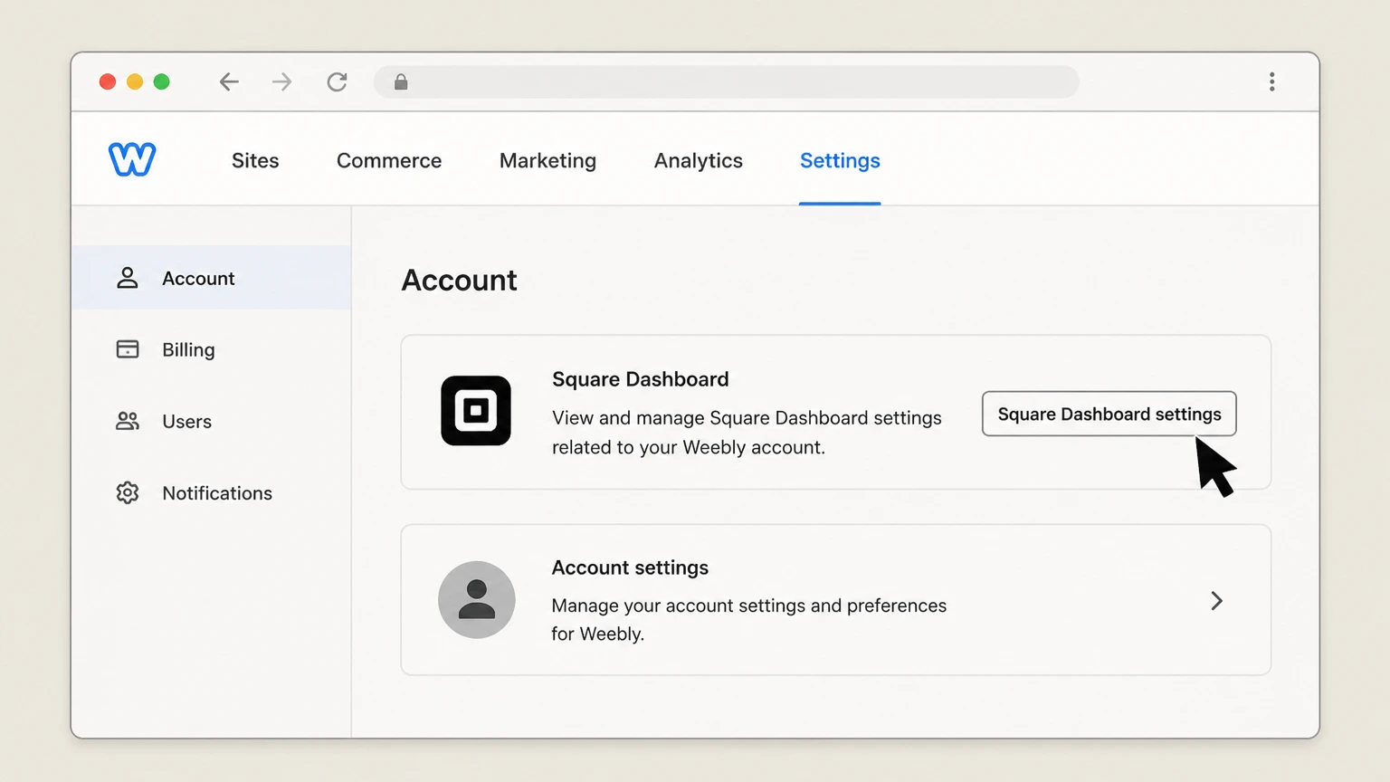Screen dimensions: 1390x782
Task: Open the Sites tab
Action: 255,160
